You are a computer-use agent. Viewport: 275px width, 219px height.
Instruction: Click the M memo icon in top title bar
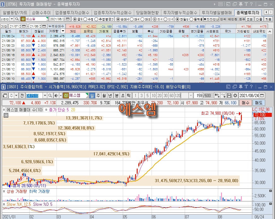point(220,4)
